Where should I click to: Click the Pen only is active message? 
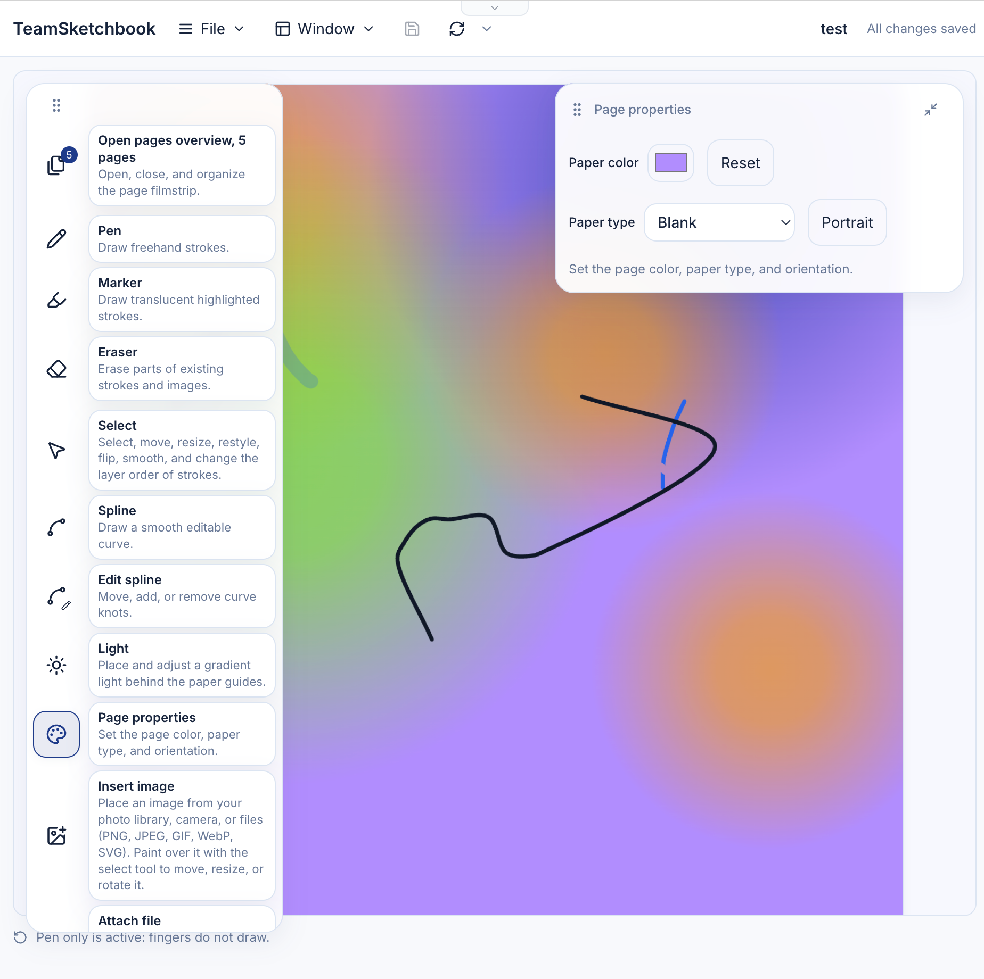[153, 937]
